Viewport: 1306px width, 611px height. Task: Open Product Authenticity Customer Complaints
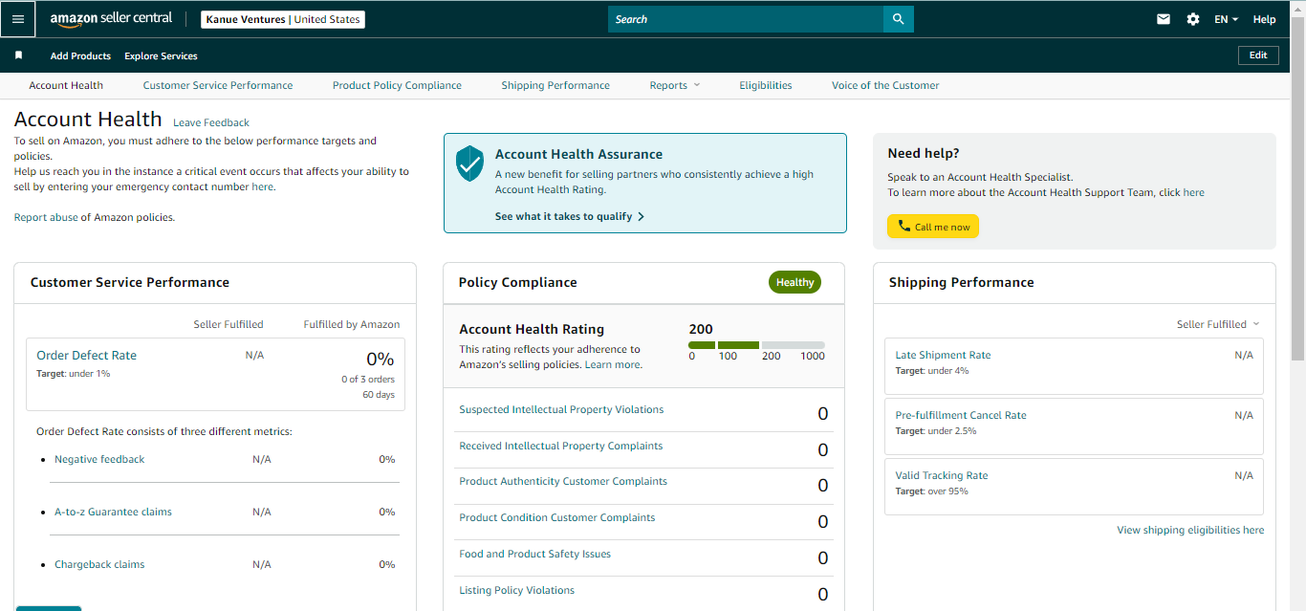pos(563,481)
